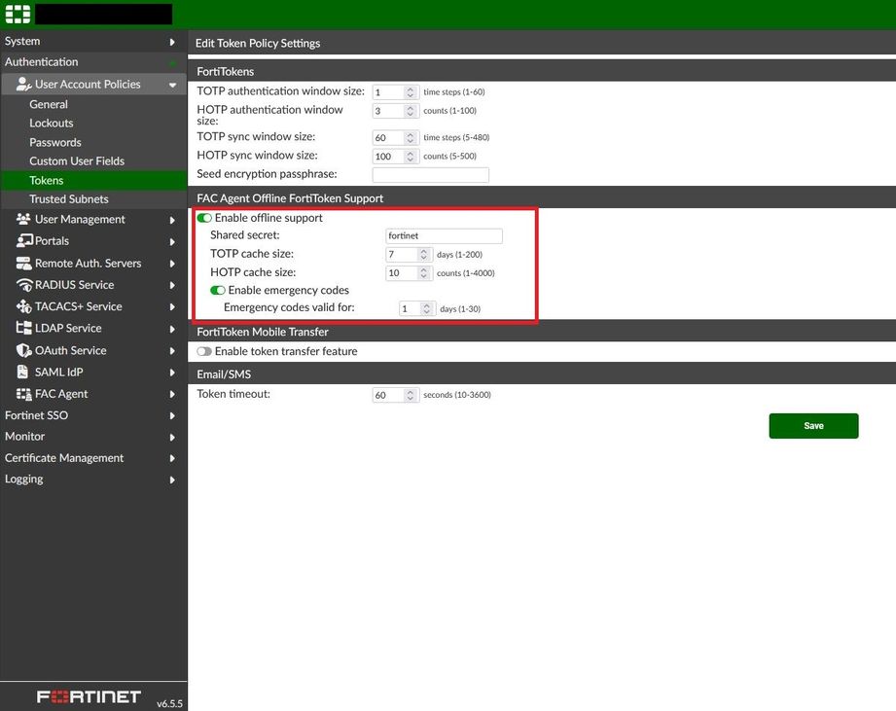Expand the RADIUS Service submenu arrow
This screenshot has height=711, width=896.
(172, 285)
